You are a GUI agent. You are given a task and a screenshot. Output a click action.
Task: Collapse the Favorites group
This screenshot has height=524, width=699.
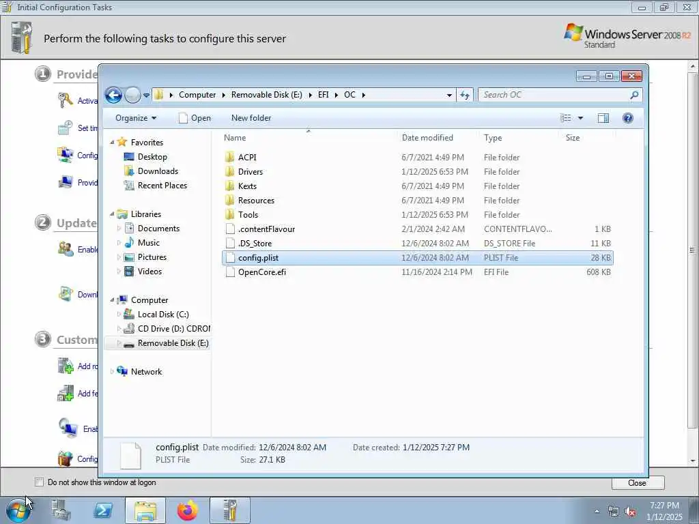[112, 143]
